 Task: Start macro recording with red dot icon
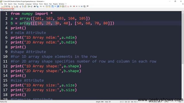[x=74, y=6]
